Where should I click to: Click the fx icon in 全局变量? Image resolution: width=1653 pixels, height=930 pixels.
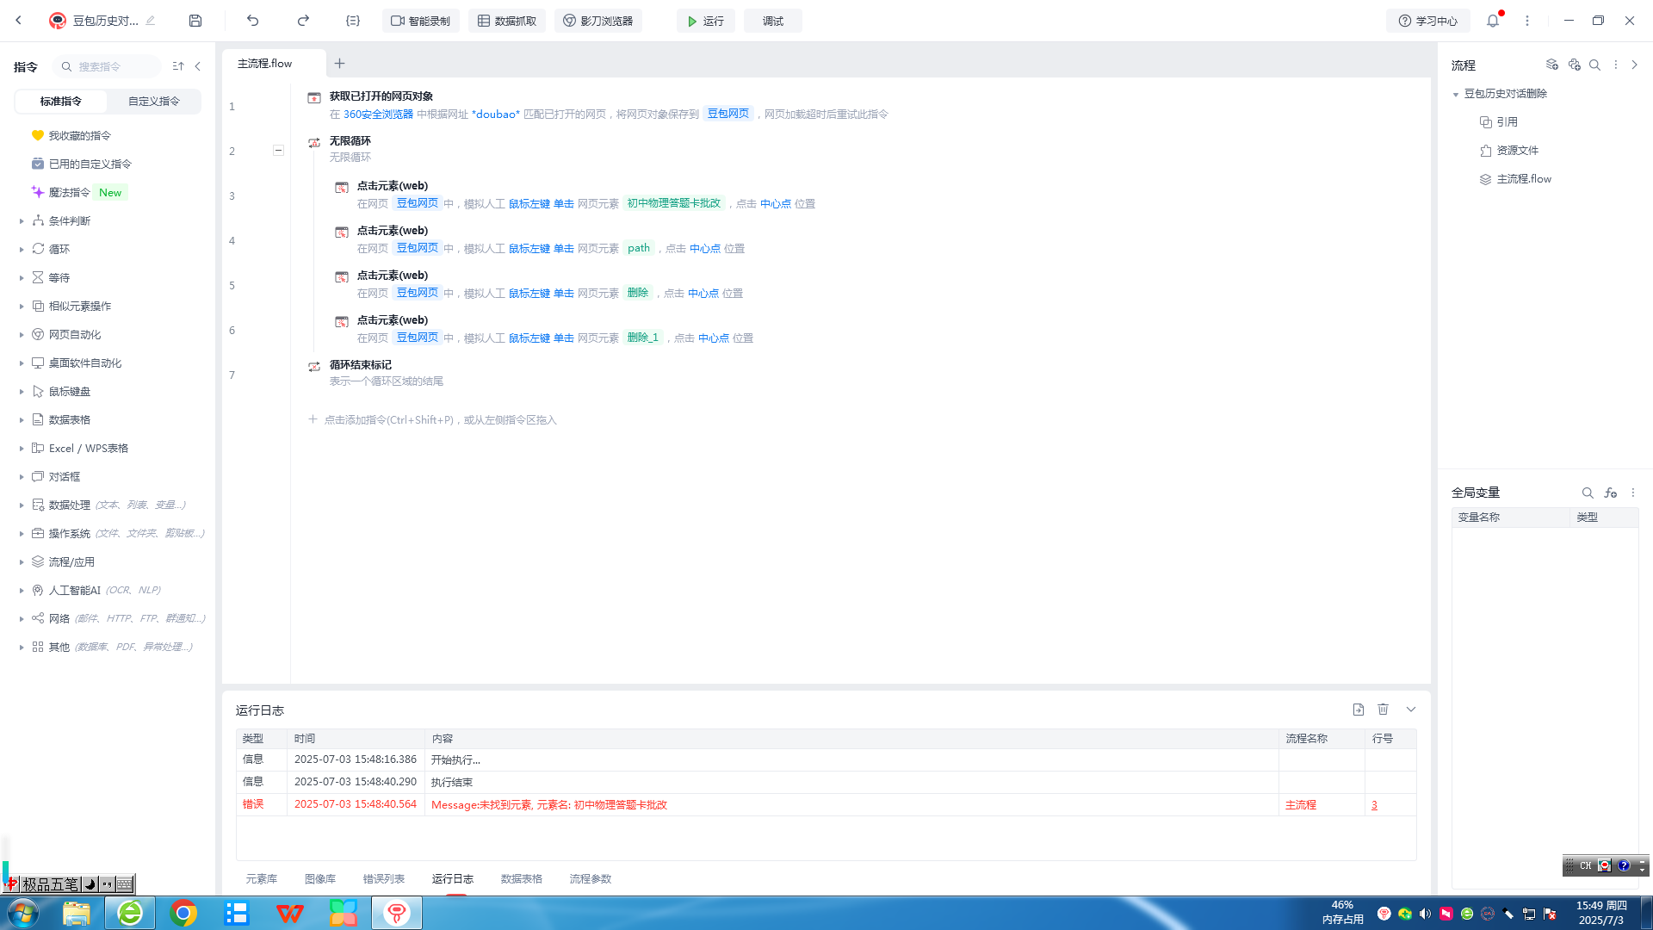(1611, 493)
